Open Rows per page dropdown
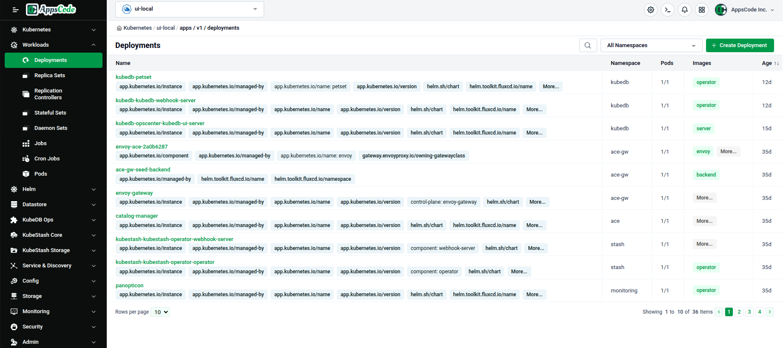 point(160,312)
